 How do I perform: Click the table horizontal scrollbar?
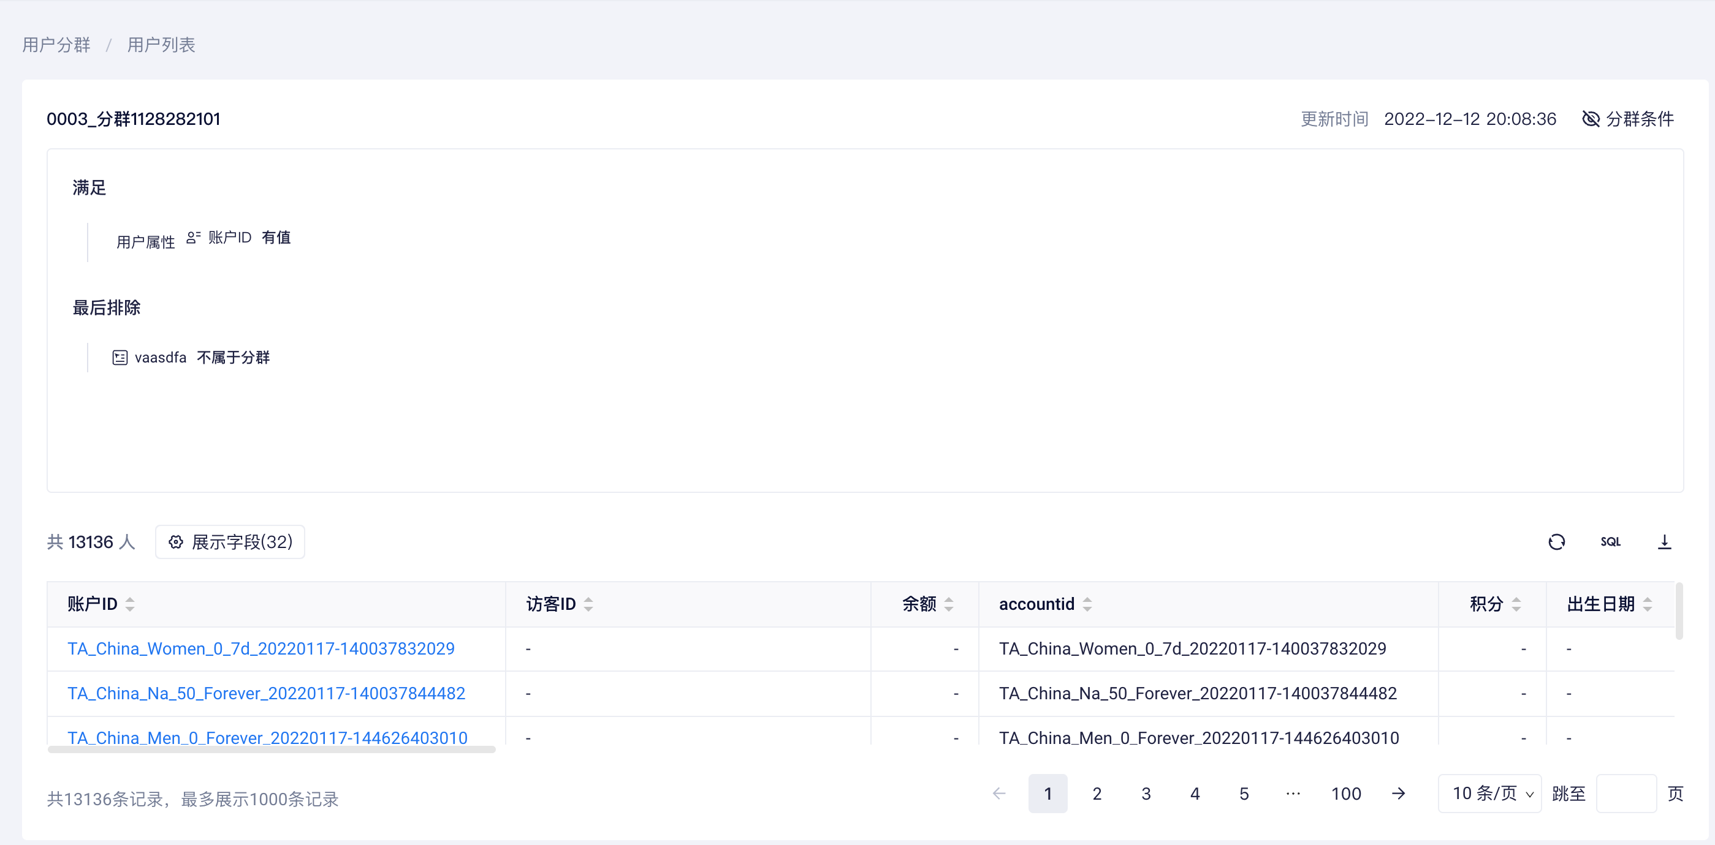point(272,749)
